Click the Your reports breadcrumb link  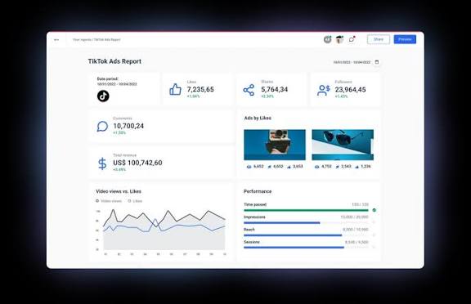pos(82,39)
